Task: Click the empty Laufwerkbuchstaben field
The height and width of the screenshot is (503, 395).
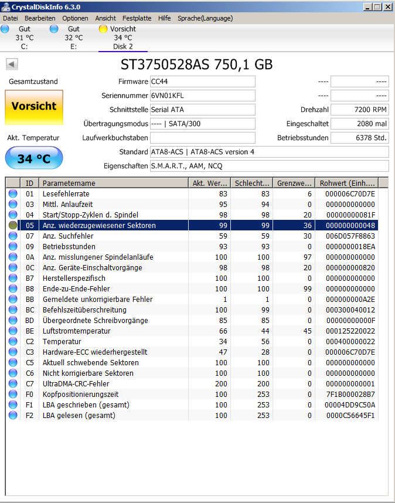Action: pyautogui.click(x=203, y=138)
